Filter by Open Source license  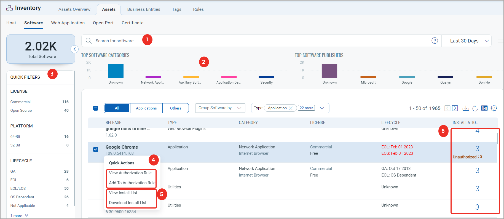pyautogui.click(x=39, y=110)
